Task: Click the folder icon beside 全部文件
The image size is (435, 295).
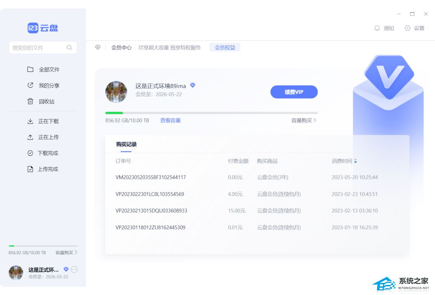Action: tap(30, 69)
